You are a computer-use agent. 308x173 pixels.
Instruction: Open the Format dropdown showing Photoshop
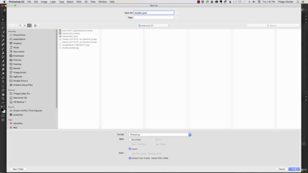(160, 135)
